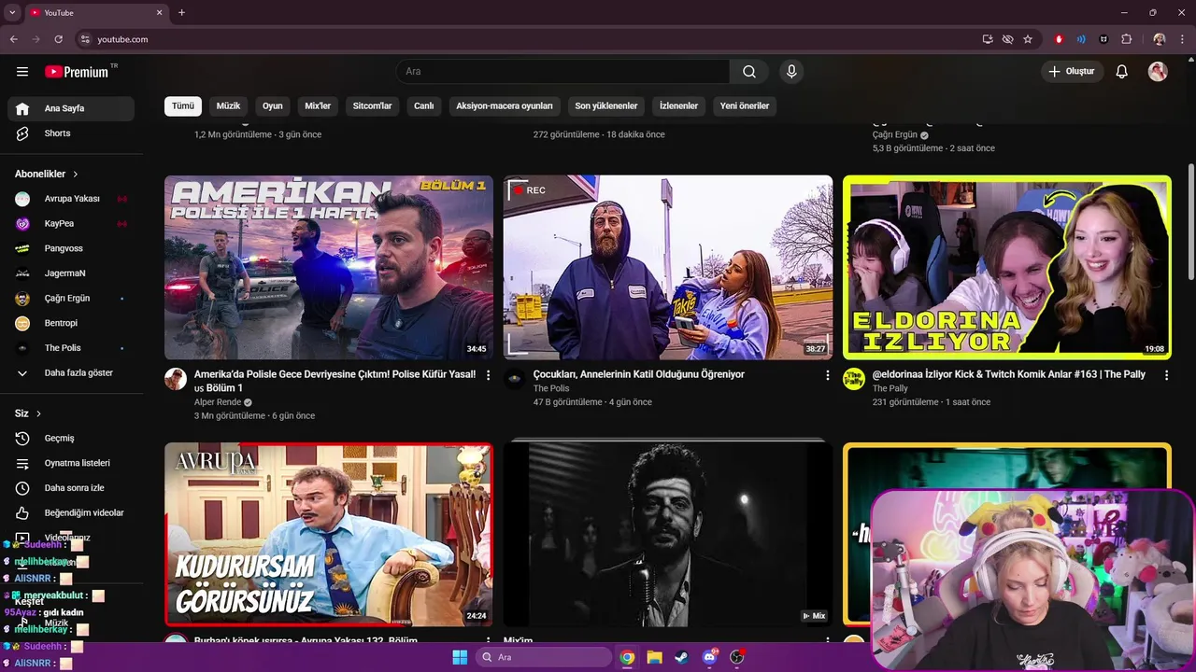Open the KayPea subscription channel
Screen dimensions: 1196x672
coord(71,224)
